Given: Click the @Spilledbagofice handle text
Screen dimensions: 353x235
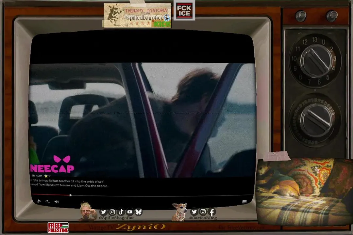Looking at the screenshot, I should coord(117,218).
